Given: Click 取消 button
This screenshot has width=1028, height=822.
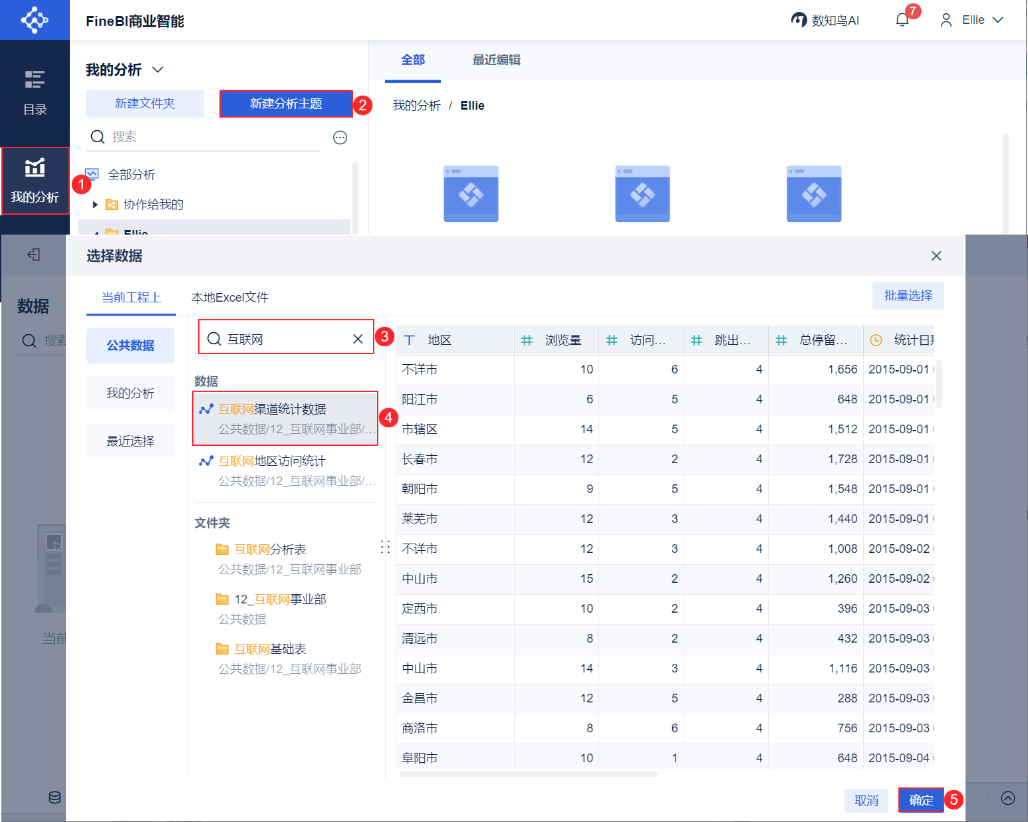Looking at the screenshot, I should pos(866,801).
